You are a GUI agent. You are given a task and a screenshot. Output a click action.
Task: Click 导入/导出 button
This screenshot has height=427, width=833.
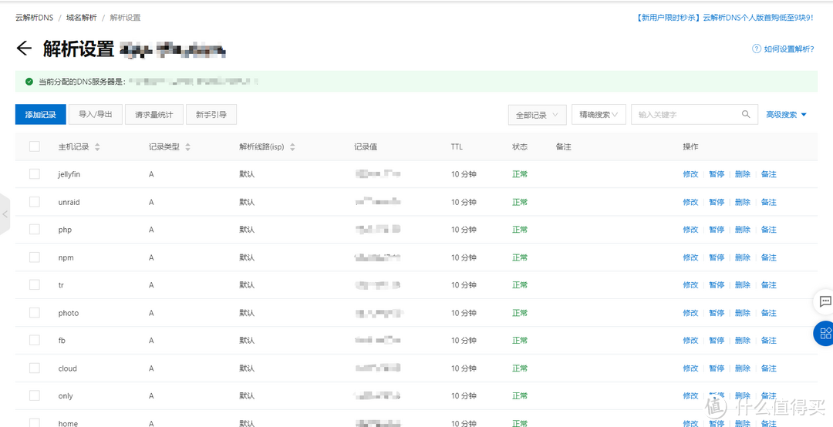(x=96, y=114)
